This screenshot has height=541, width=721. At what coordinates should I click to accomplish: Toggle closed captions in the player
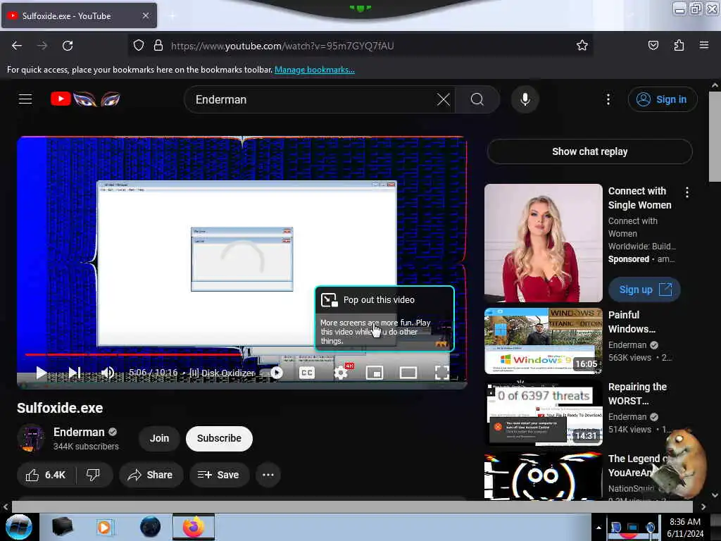coord(307,373)
